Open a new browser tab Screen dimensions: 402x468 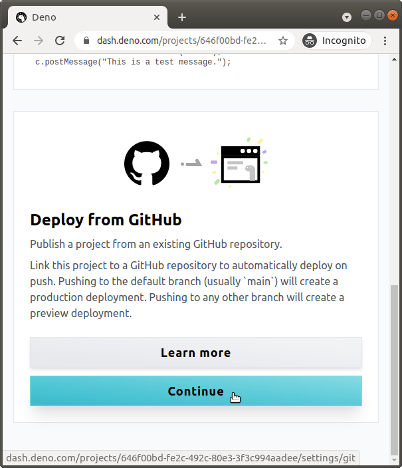[x=182, y=17]
